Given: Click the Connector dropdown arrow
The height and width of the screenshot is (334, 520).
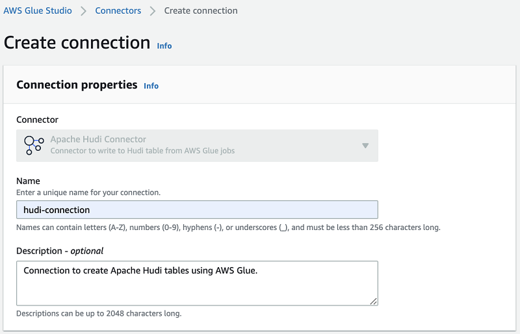Looking at the screenshot, I should coord(365,146).
